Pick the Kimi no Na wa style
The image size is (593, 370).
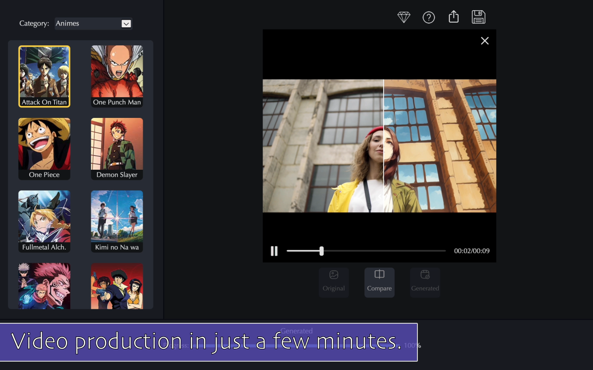[117, 222]
